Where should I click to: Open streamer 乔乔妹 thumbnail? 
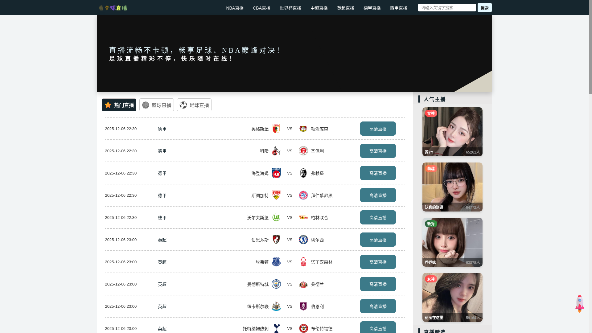(452, 242)
